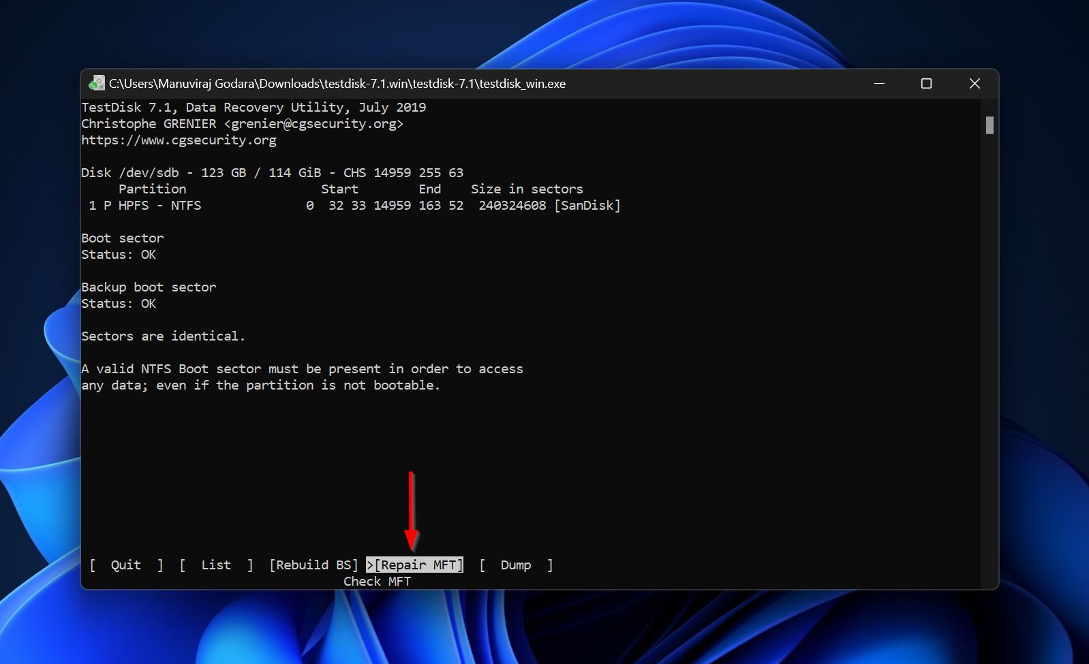Screen dimensions: 1089x664
Task: Click the 'Boot sector' heading
Action: pos(123,238)
